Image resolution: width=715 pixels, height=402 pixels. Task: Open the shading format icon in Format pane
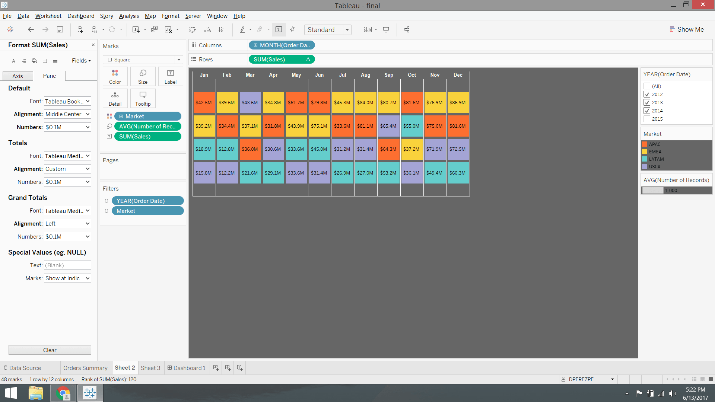coord(34,61)
